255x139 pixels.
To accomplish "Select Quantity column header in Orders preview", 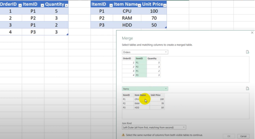I will (x=152, y=58).
